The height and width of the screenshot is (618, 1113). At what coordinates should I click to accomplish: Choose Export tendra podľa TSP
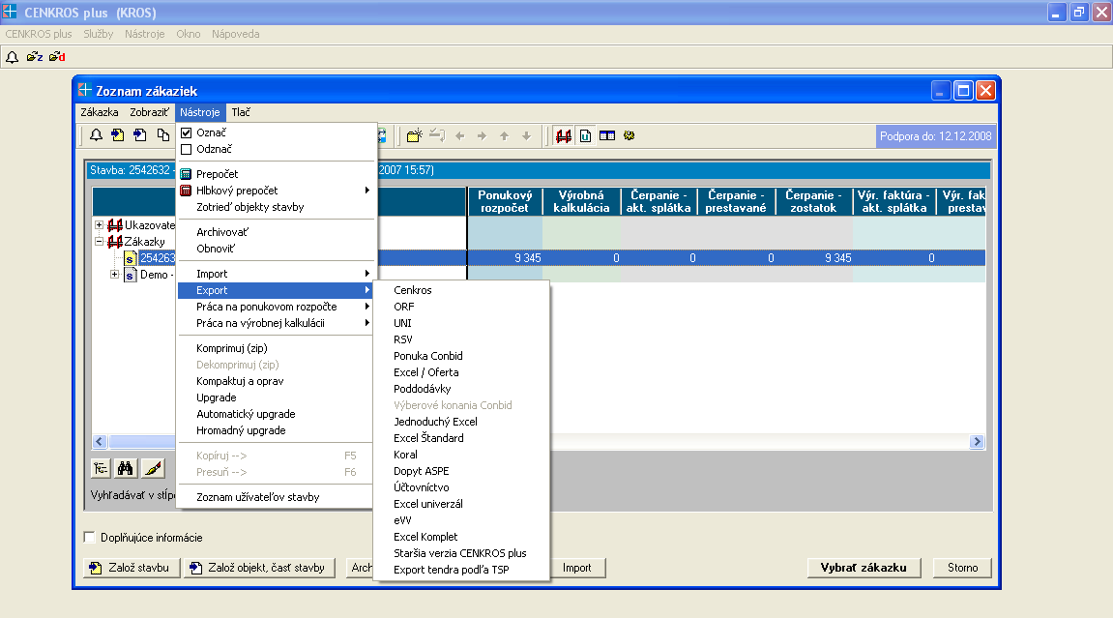click(x=452, y=570)
